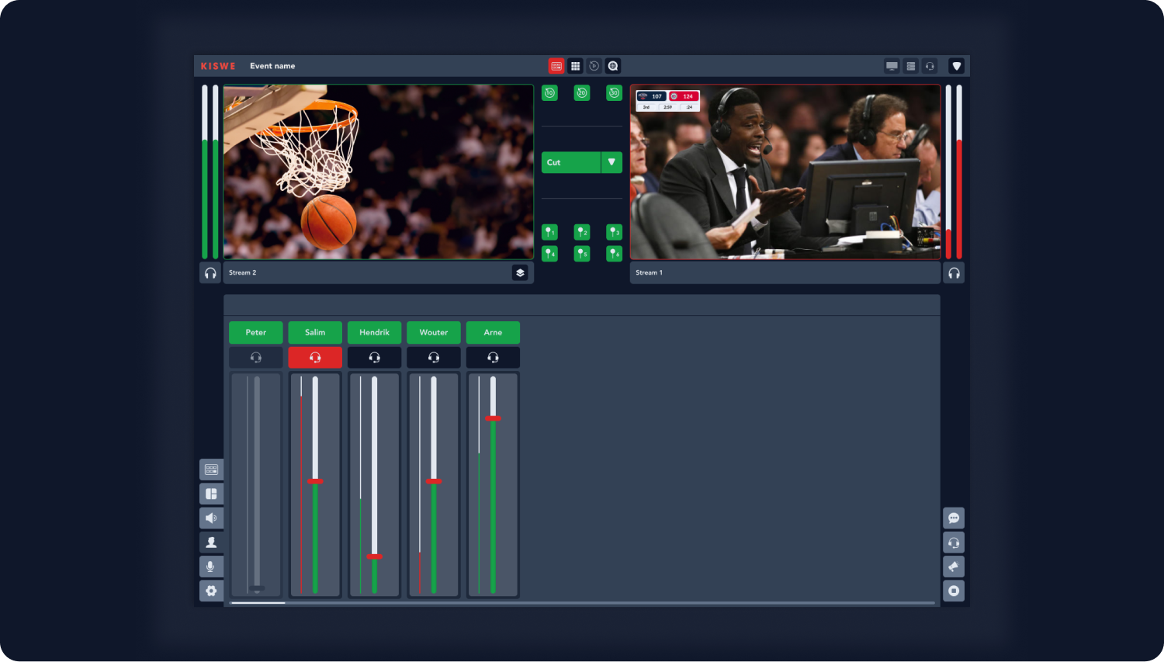Click the KISWE logo
Image resolution: width=1164 pixels, height=662 pixels.
(x=218, y=66)
